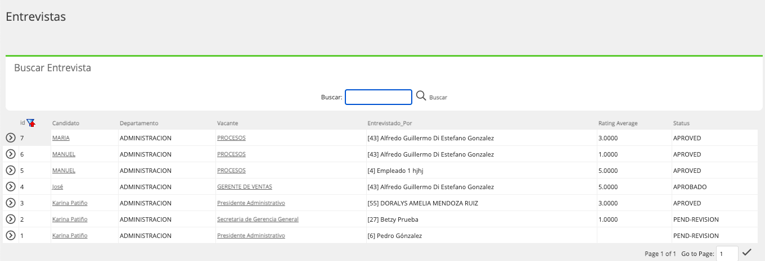Open Secretaria de Gerencia General link
The image size is (765, 261).
coord(258,219)
